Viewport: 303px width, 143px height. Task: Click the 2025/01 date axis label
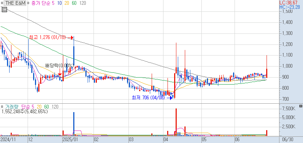click(70, 139)
